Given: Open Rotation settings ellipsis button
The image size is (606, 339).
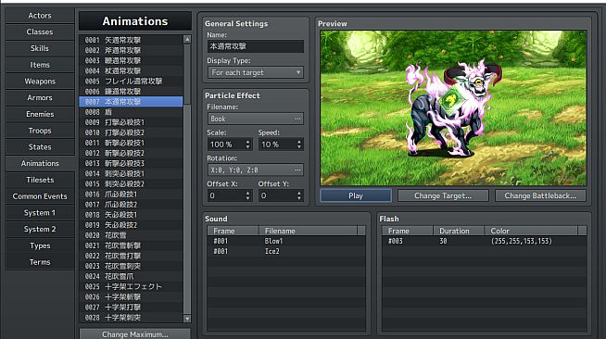Looking at the screenshot, I should click(297, 169).
